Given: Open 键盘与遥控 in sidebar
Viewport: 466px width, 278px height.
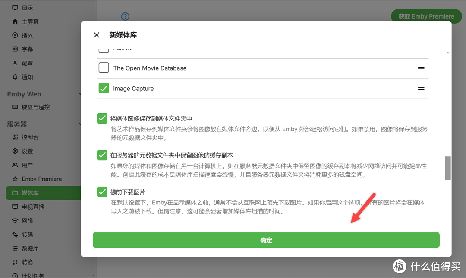Looking at the screenshot, I should pyautogui.click(x=36, y=107).
